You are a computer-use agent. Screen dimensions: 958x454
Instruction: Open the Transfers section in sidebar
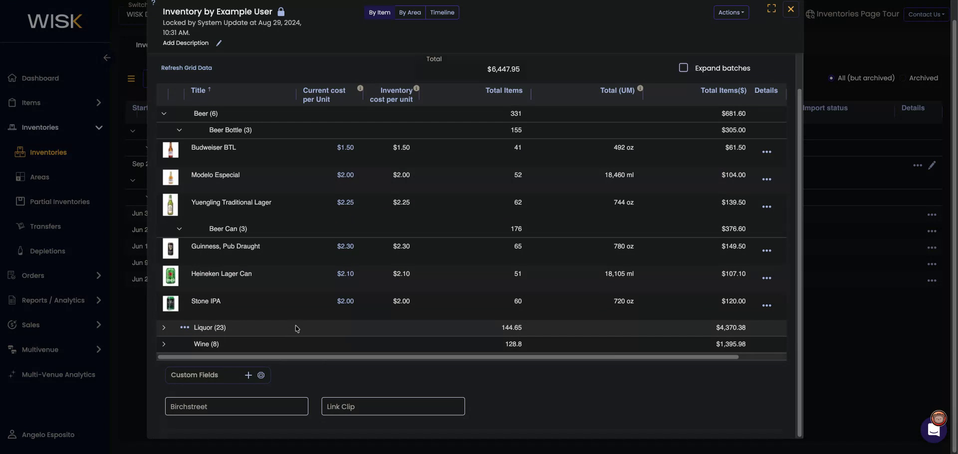pyautogui.click(x=45, y=226)
